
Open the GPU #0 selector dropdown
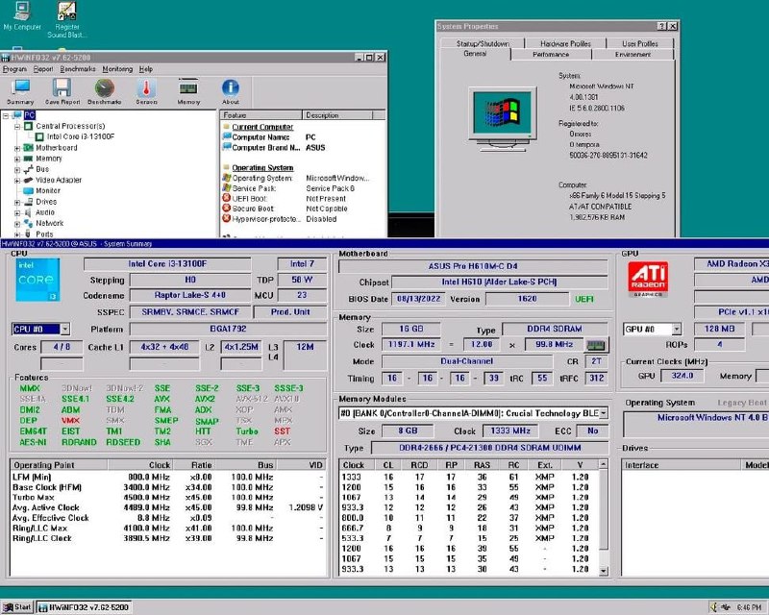677,329
